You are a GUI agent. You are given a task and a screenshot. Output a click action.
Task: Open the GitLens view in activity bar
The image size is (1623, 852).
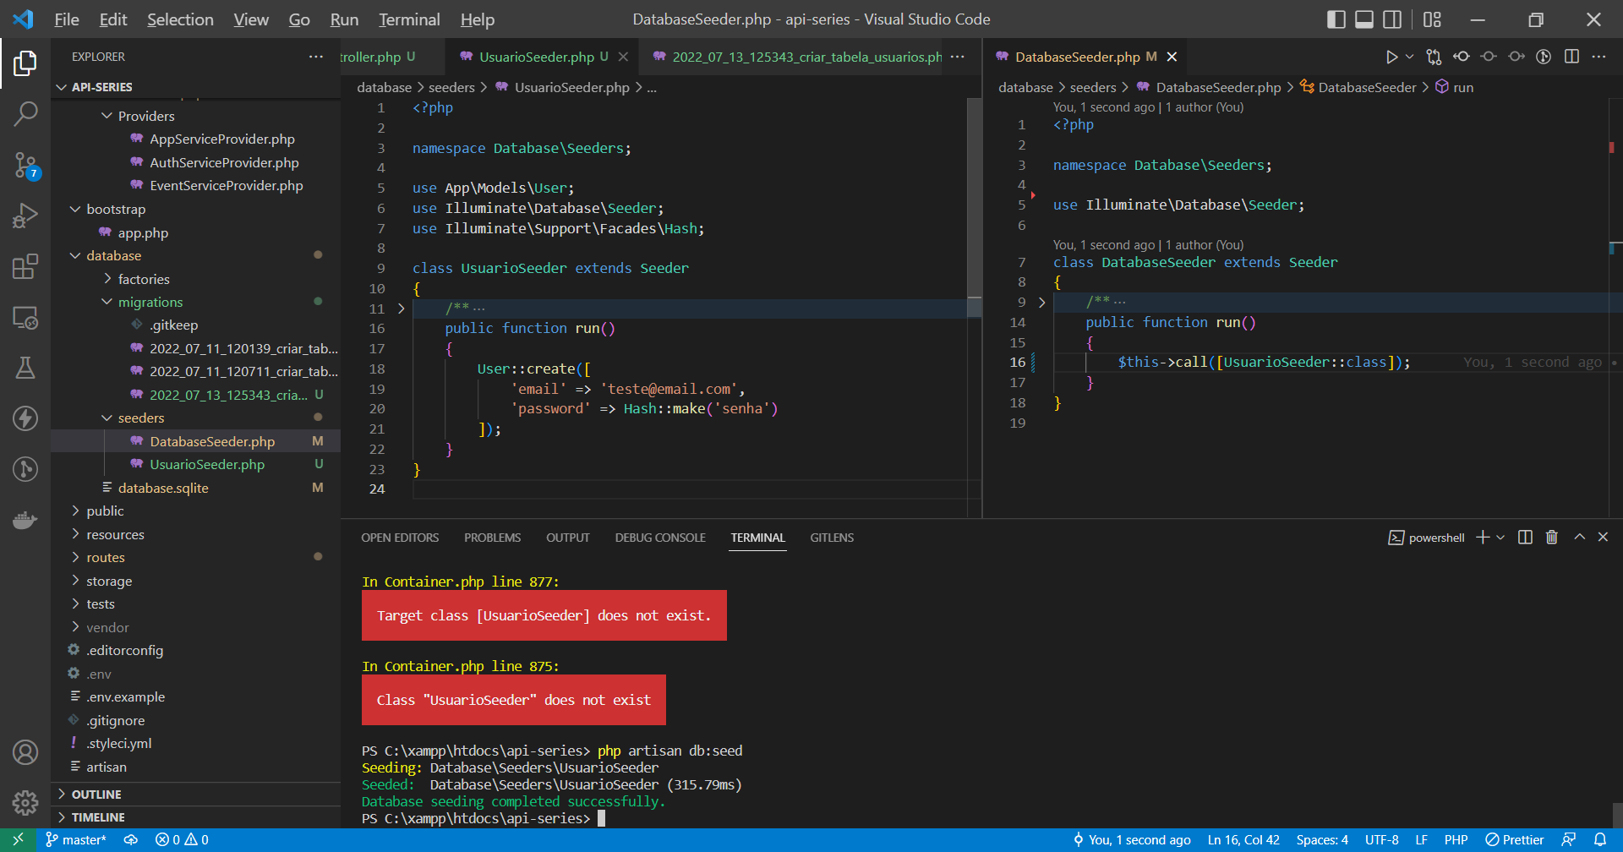[x=25, y=469]
